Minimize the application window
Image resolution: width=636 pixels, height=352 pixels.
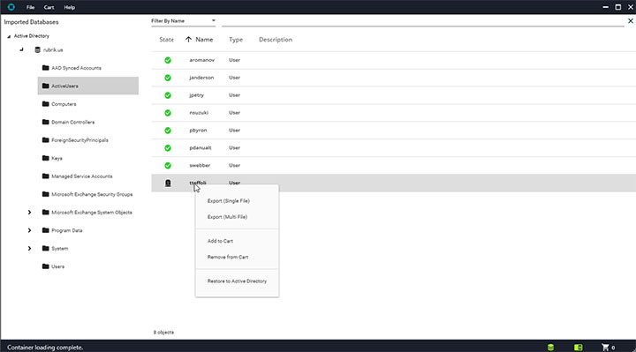[x=605, y=7]
